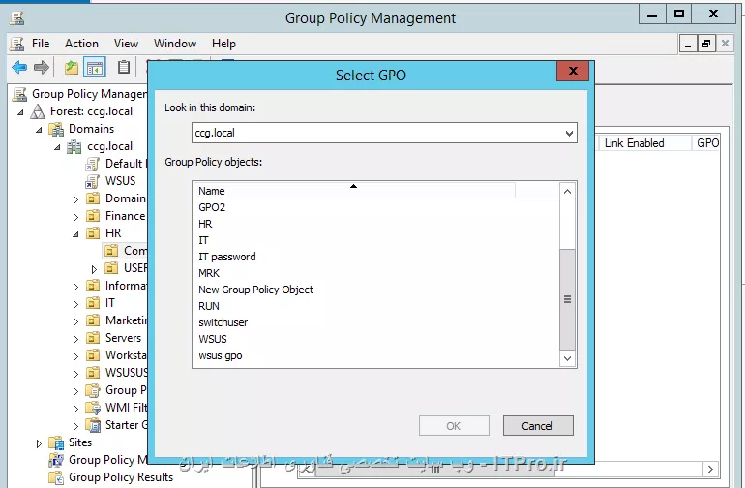This screenshot has width=745, height=488.
Task: Click the Forward arrow toolbar icon
Action: pos(42,67)
